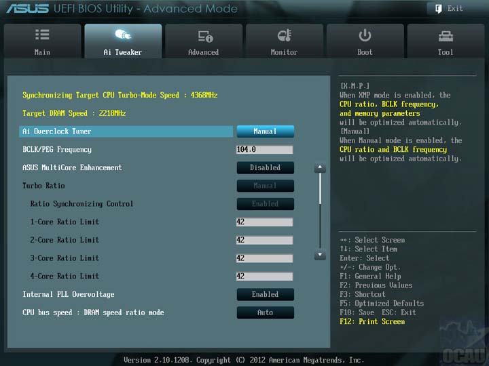Image resolution: width=489 pixels, height=366 pixels.
Task: Click the vertical scrollbar thumb
Action: (x=320, y=188)
